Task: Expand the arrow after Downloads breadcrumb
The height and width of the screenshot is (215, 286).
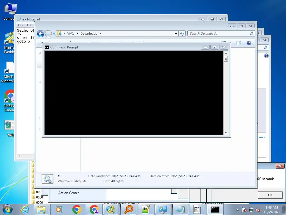Action: (x=100, y=34)
